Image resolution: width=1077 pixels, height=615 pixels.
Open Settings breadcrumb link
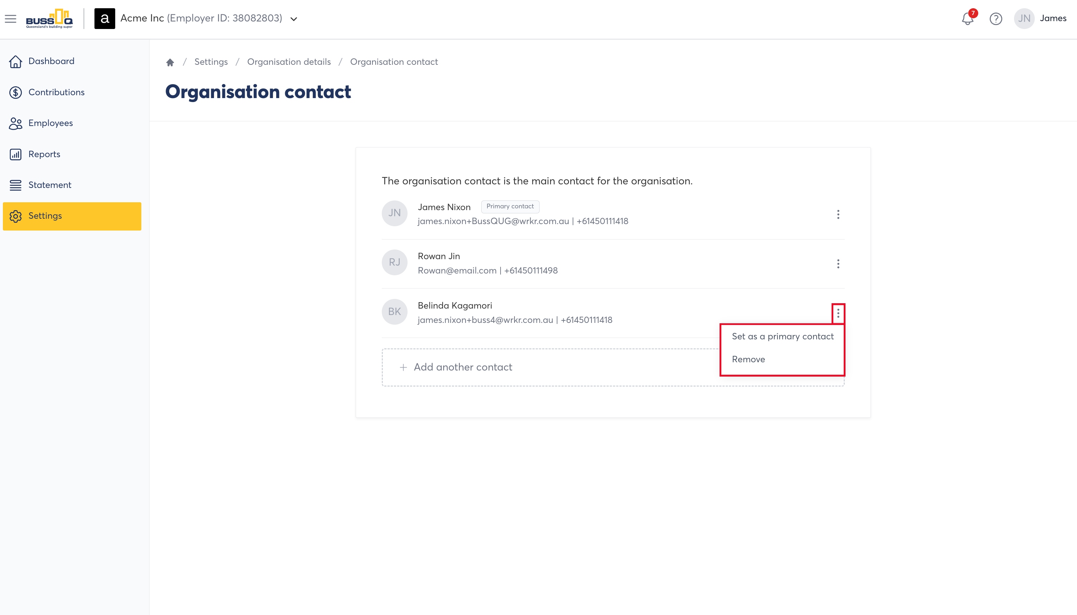211,62
